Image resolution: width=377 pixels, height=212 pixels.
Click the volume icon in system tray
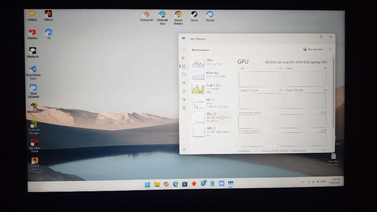point(313,182)
